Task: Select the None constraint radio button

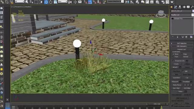Action: click(x=173, y=54)
